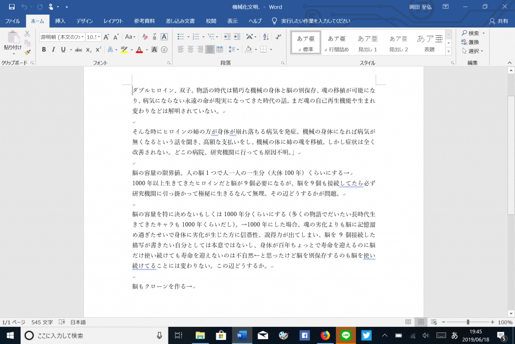Align paragraph text to the right
Viewport: 515px width, 344px height.
tap(200, 50)
